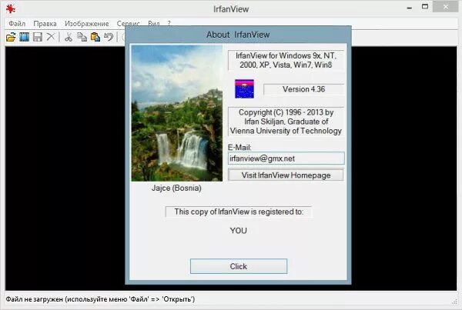The height and width of the screenshot is (310, 462).
Task: Click the window resize grip in status bar
Action: click(454, 302)
